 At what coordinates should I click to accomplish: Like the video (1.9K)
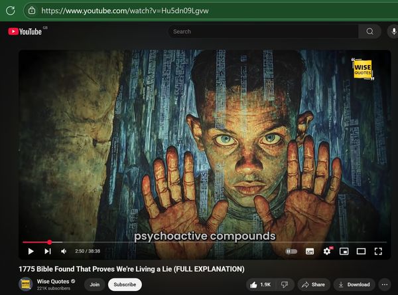[261, 284]
